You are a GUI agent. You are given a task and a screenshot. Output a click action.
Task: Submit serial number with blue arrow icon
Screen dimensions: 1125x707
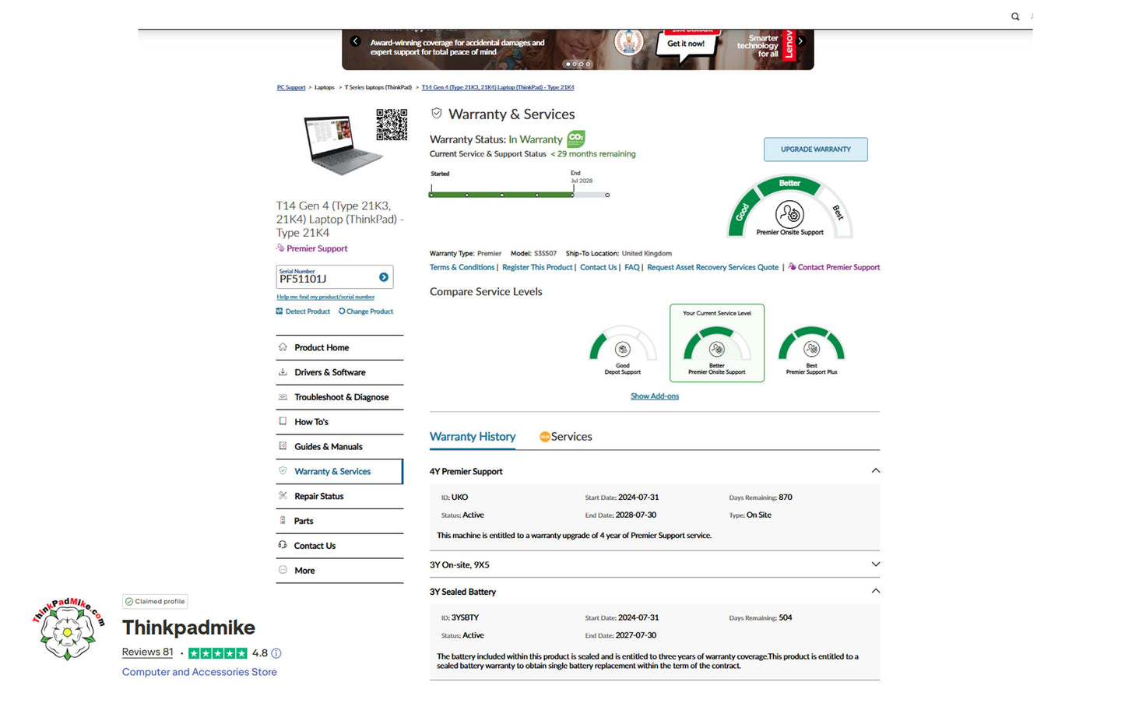[384, 277]
